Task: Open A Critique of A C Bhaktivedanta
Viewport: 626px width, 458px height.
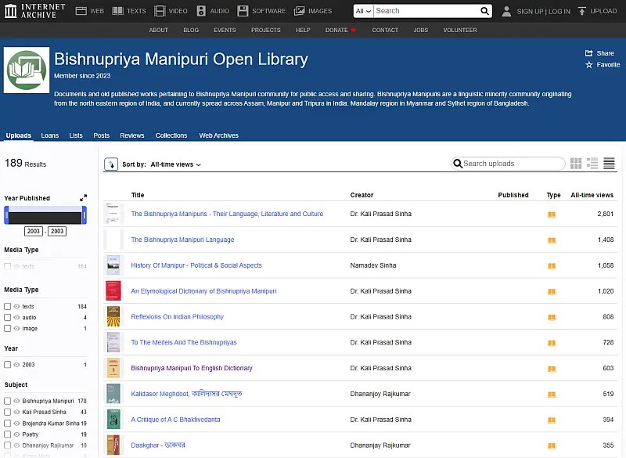Action: [x=175, y=420]
